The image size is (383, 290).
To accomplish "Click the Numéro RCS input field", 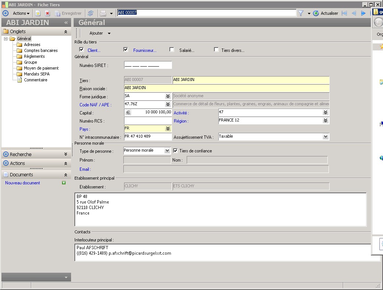I will (x=148, y=121).
